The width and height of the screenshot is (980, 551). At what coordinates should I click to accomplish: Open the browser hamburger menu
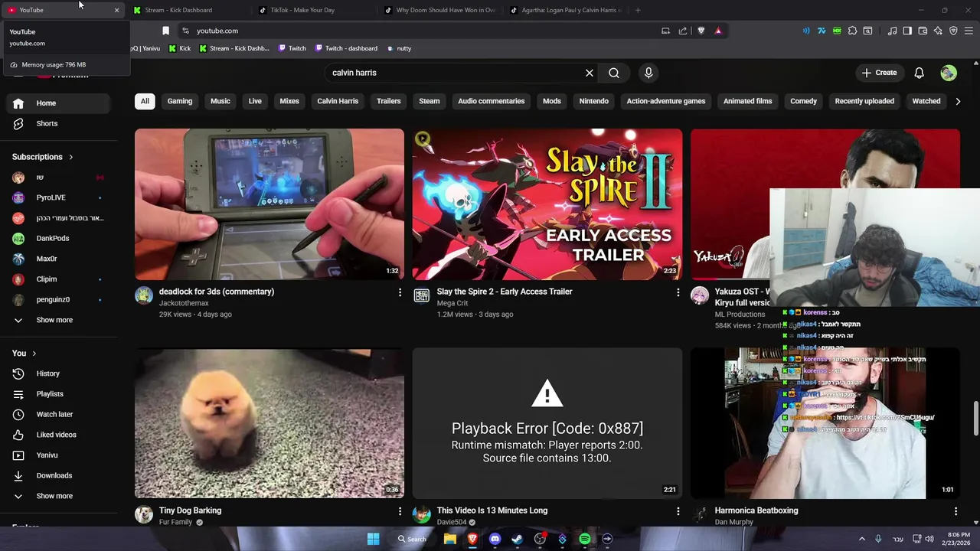click(x=969, y=31)
